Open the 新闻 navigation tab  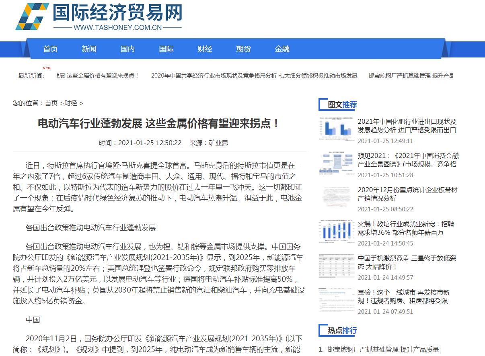tap(89, 49)
